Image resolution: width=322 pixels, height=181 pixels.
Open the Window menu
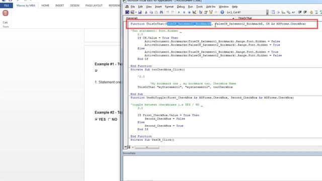coord(223,7)
